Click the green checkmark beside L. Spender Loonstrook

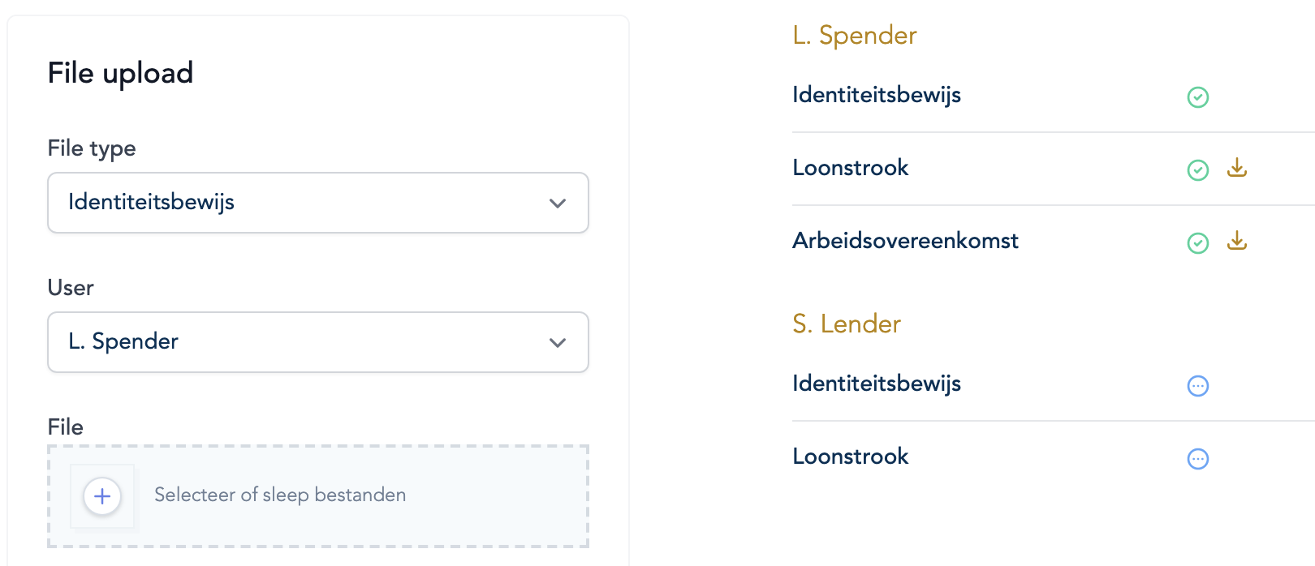coord(1198,170)
